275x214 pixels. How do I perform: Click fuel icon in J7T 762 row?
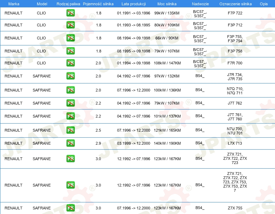(70, 103)
